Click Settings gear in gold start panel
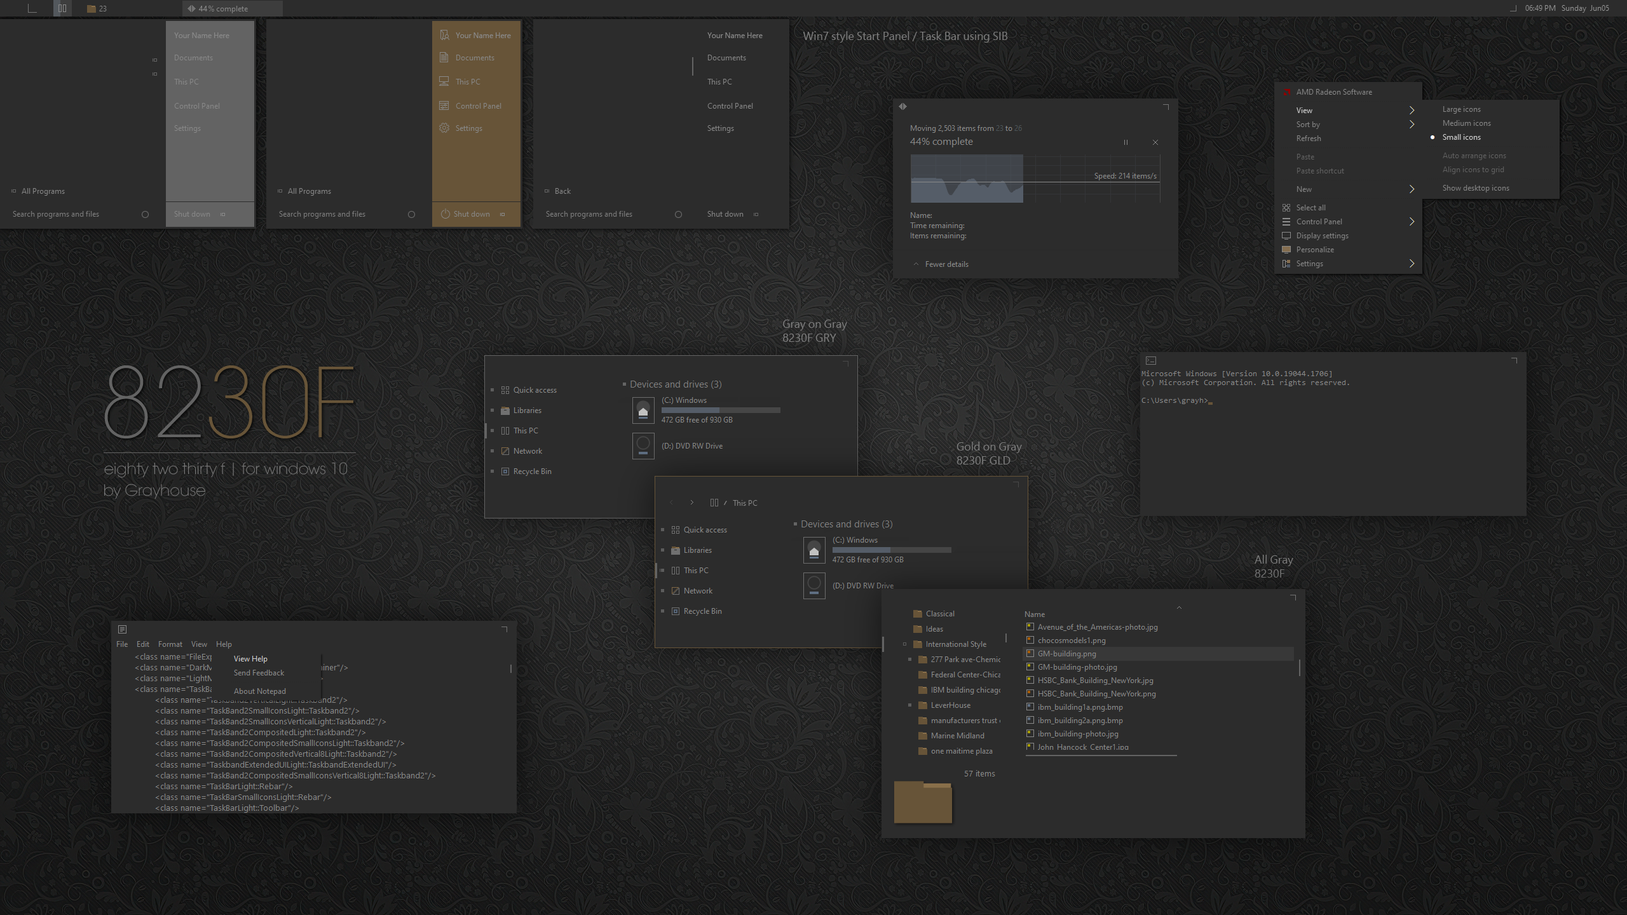 tap(444, 128)
